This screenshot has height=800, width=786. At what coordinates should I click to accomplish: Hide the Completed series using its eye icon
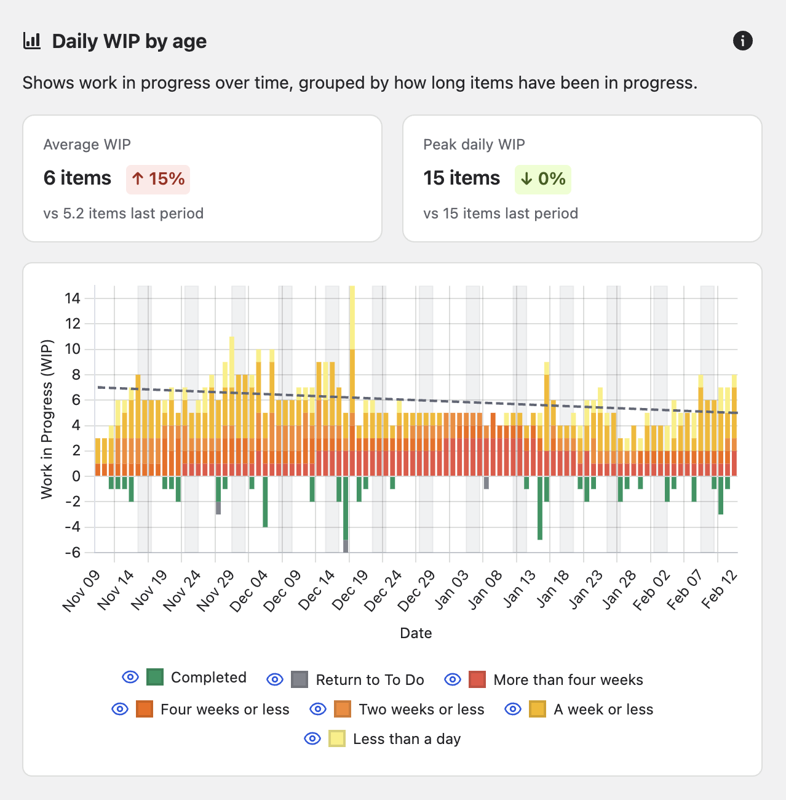point(130,678)
